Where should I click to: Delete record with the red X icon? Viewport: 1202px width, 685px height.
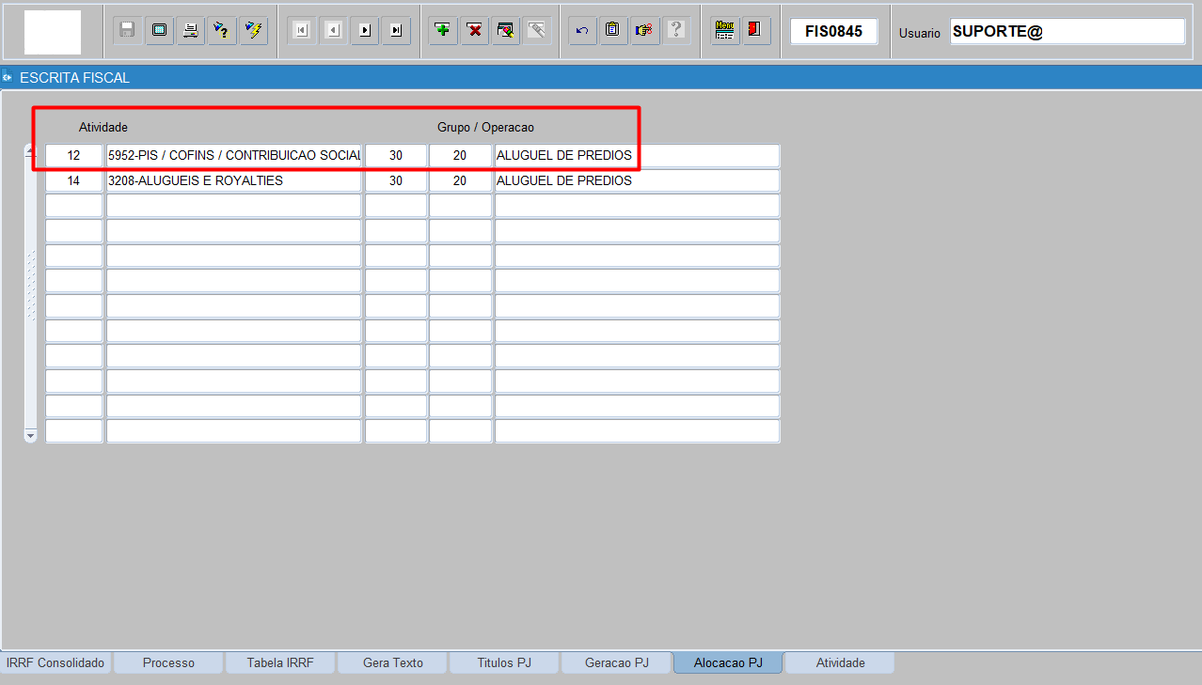[x=475, y=30]
